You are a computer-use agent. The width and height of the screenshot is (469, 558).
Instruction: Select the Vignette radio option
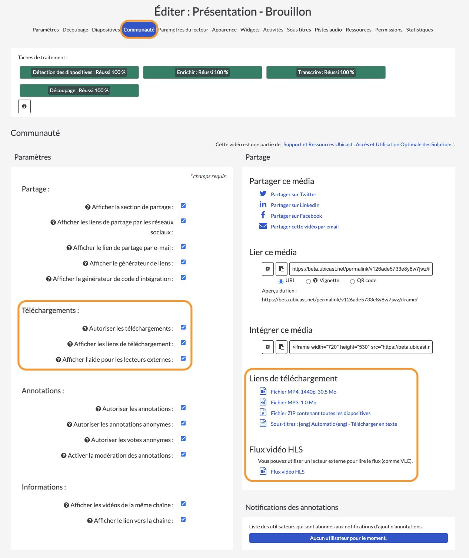308,281
